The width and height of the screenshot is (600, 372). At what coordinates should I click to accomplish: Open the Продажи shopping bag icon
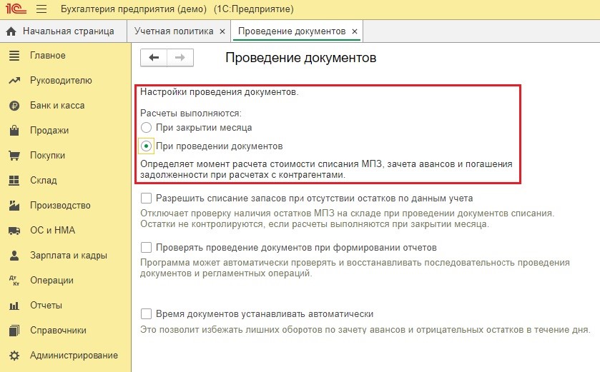pyautogui.click(x=14, y=131)
